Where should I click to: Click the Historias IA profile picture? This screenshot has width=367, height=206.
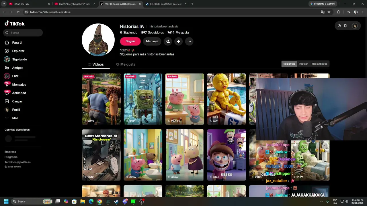coord(98,40)
